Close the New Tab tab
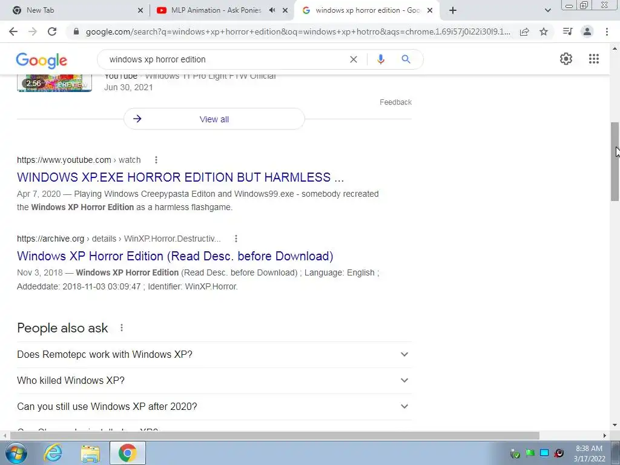This screenshot has height=465, width=620. (x=140, y=10)
